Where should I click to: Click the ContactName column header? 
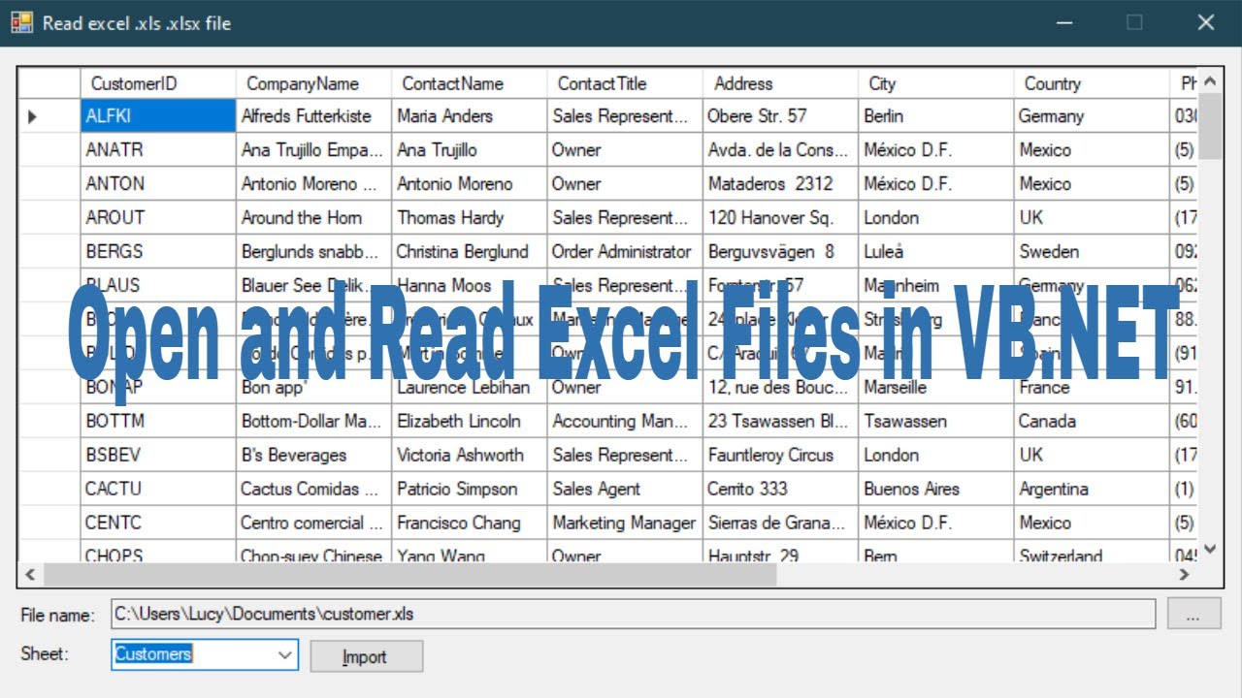(x=470, y=83)
